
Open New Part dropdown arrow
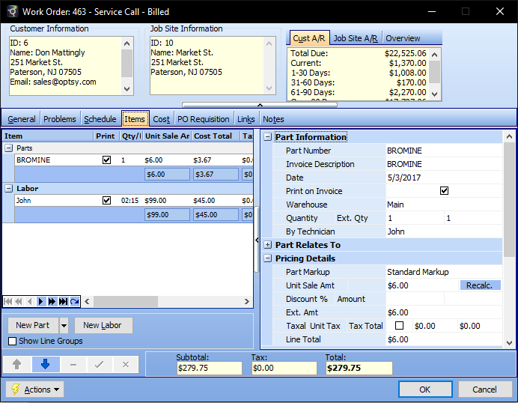click(x=64, y=326)
